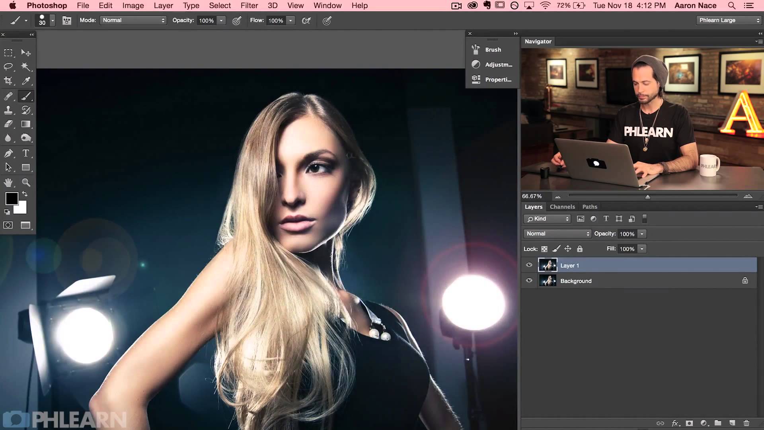764x430 pixels.
Task: Select the Sponge tool
Action: 26,138
